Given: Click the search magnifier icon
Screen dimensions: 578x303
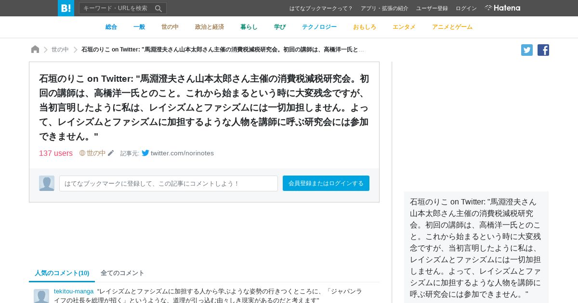Looking at the screenshot, I should (158, 8).
